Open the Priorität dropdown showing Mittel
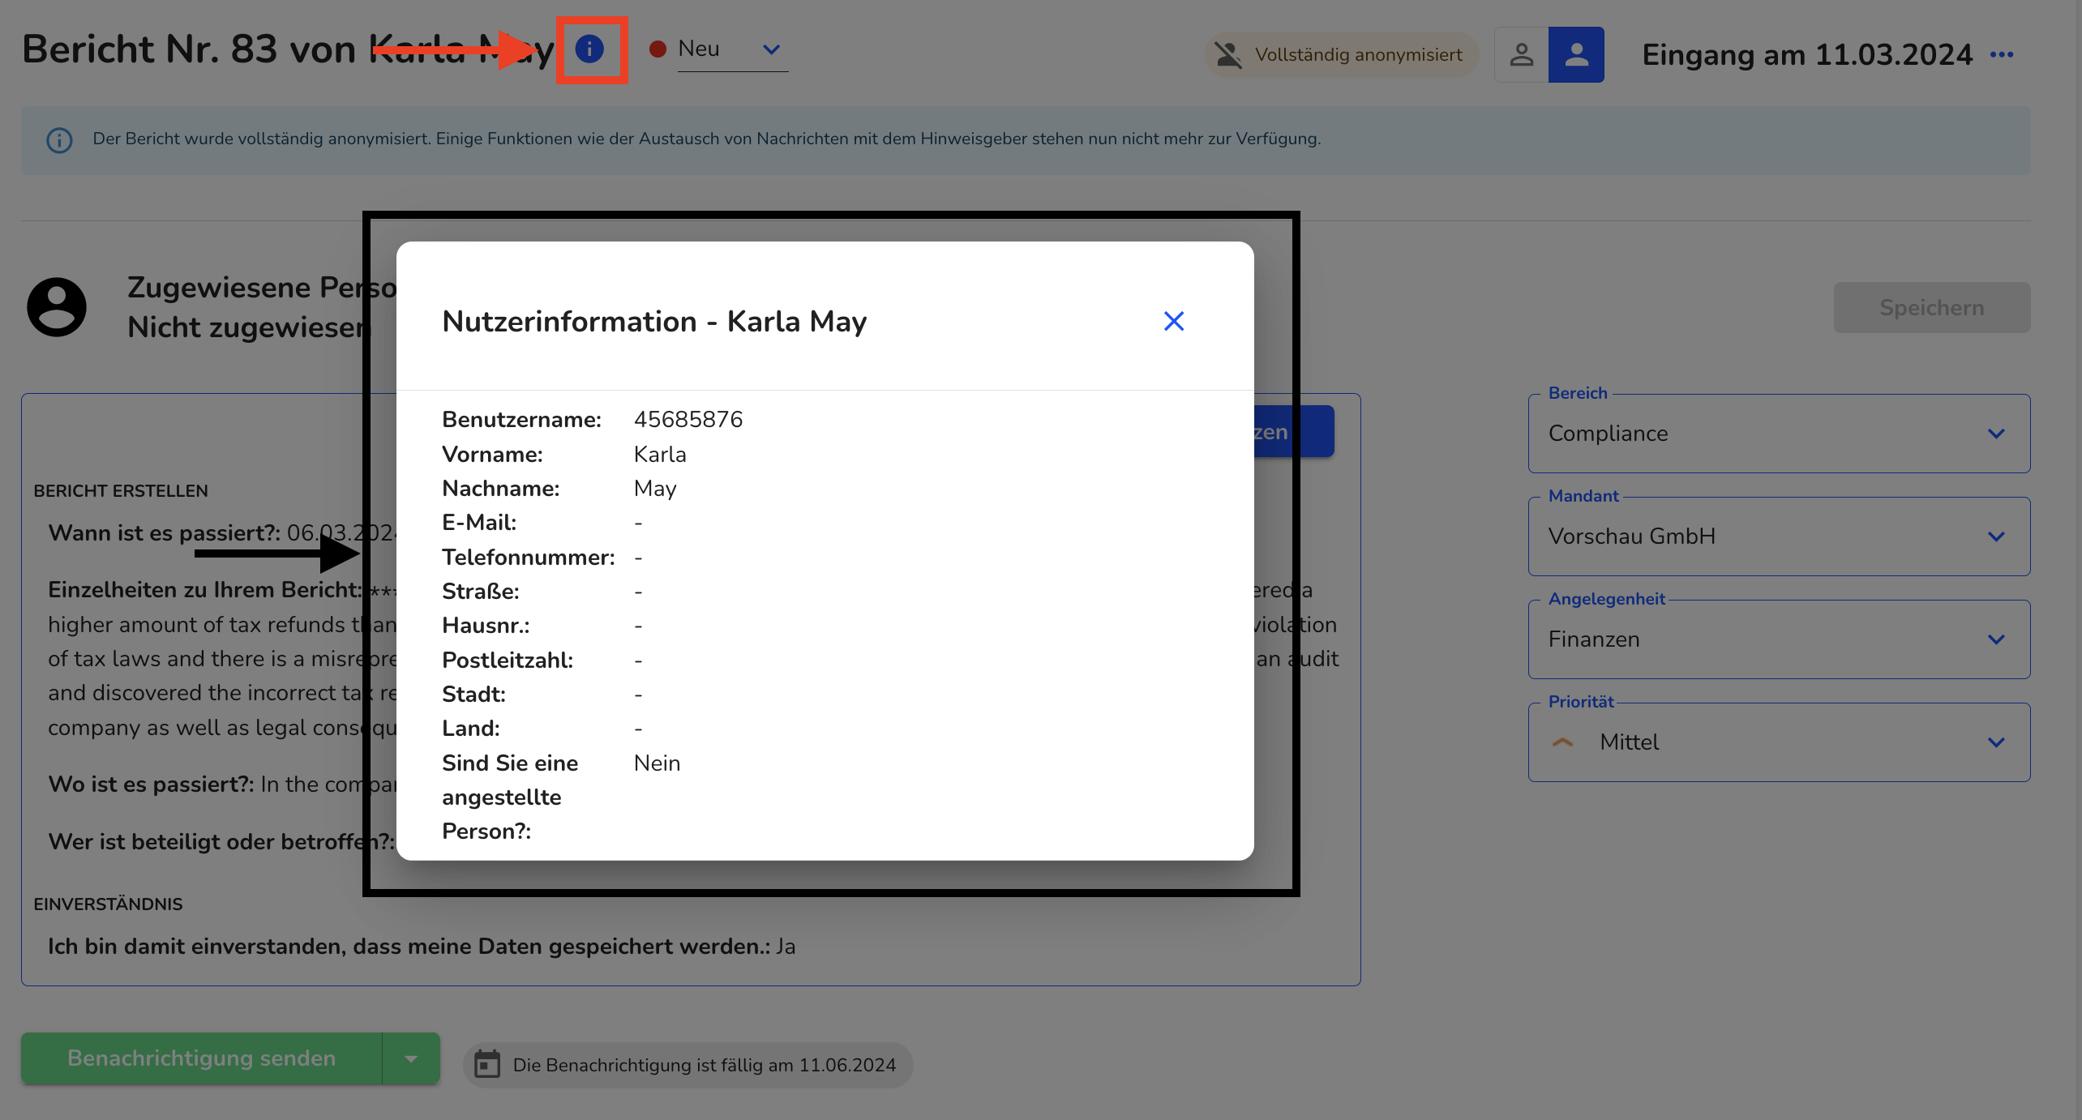Viewport: 2082px width, 1120px height. coord(1779,742)
